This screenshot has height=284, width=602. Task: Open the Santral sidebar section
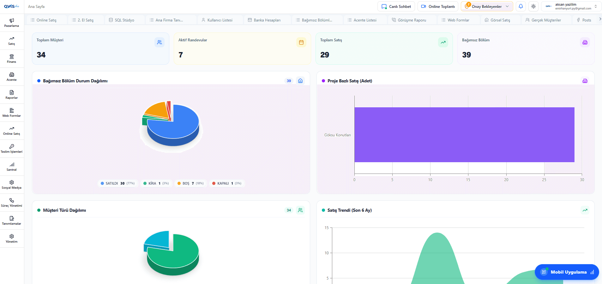pos(12,167)
